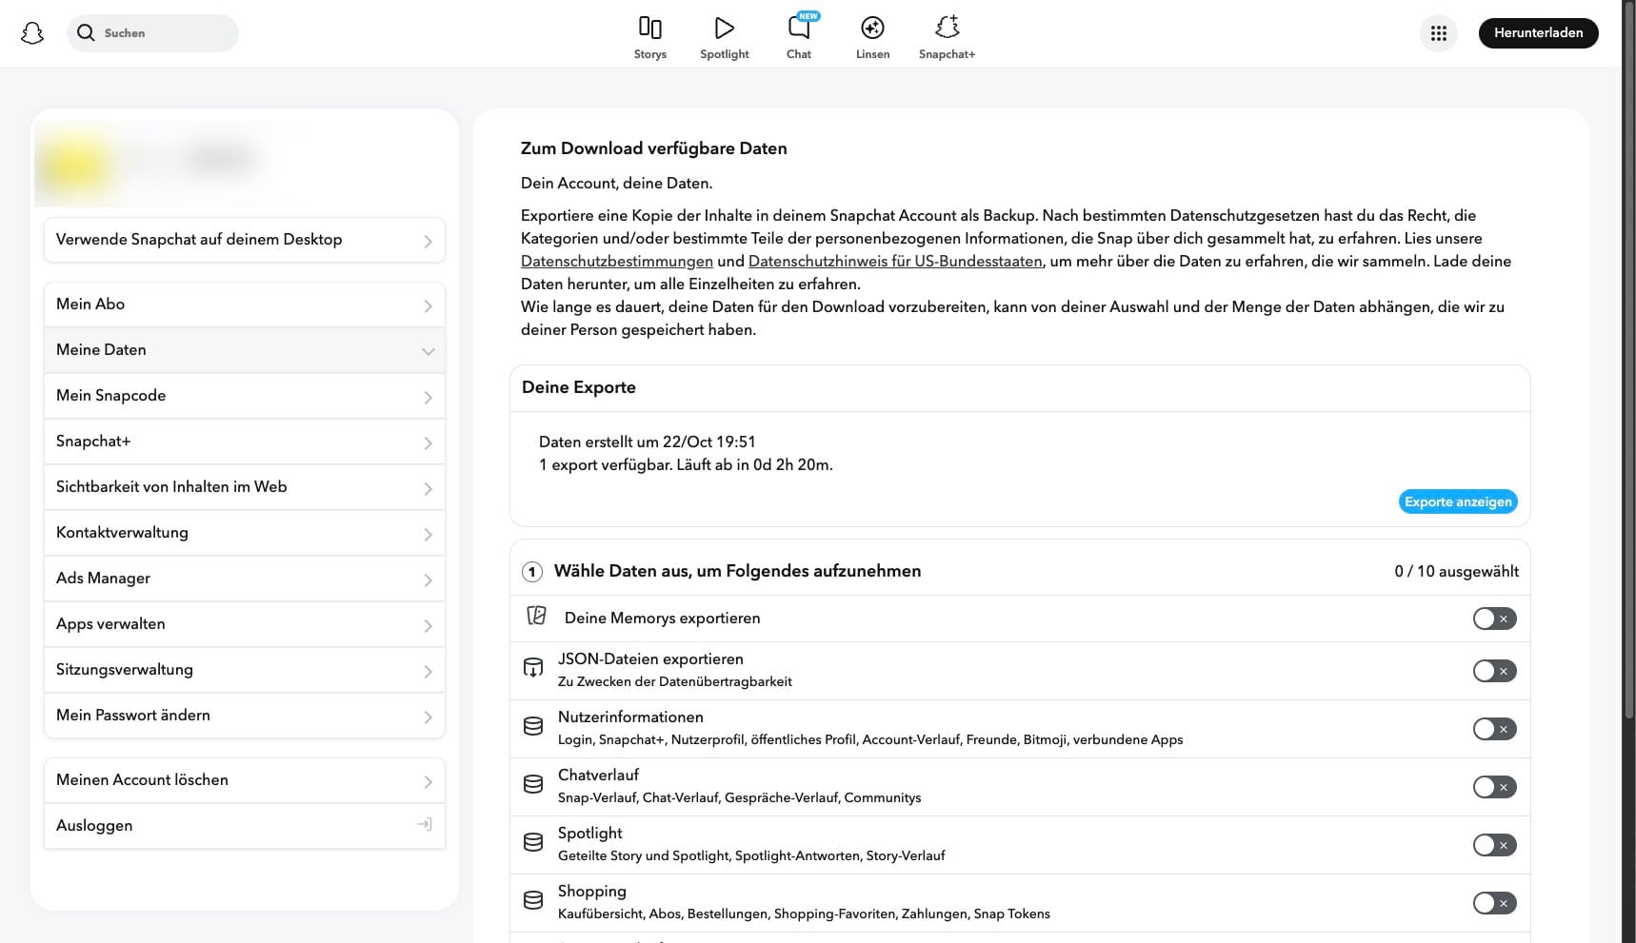
Task: Open the Snapchat+ icon in top bar
Action: tap(947, 28)
